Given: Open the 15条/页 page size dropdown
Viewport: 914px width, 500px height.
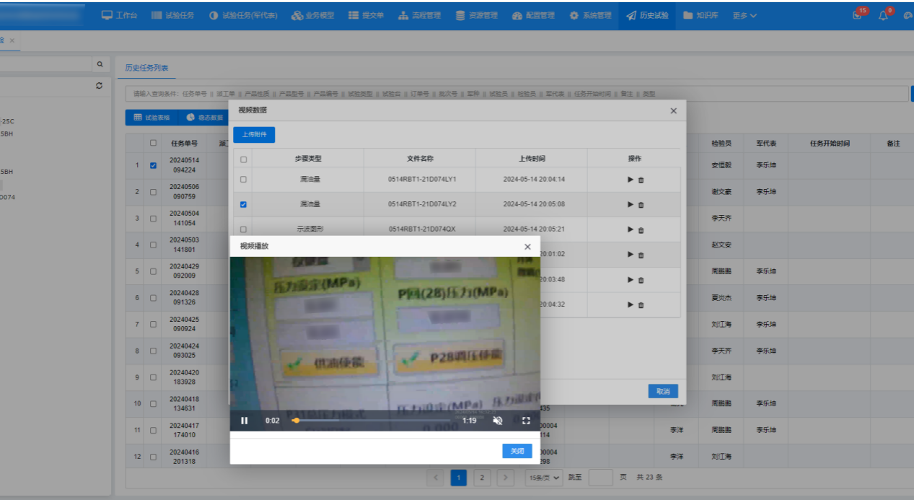Looking at the screenshot, I should 545,478.
